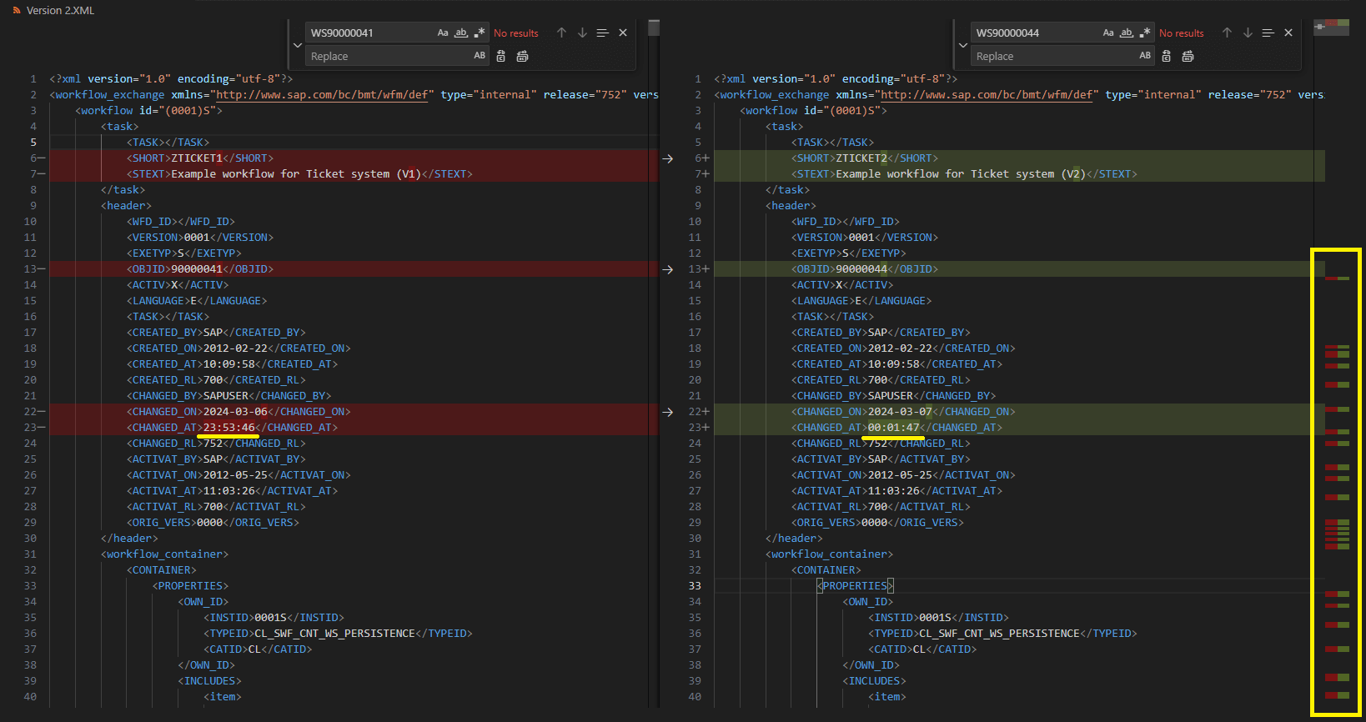Go to next match in right find widget
Image resolution: width=1366 pixels, height=722 pixels.
pos(1248,33)
